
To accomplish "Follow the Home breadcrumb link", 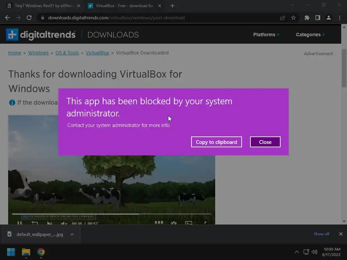I will pyautogui.click(x=15, y=53).
